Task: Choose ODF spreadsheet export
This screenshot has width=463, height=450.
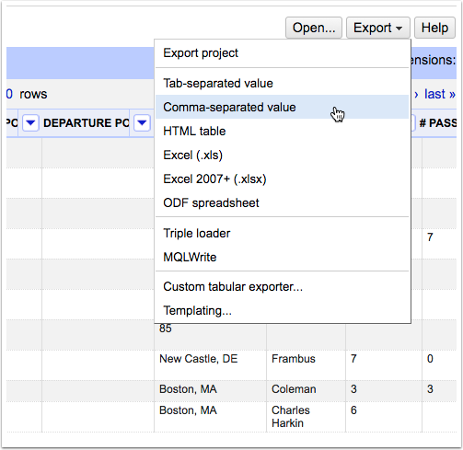Action: (282, 202)
